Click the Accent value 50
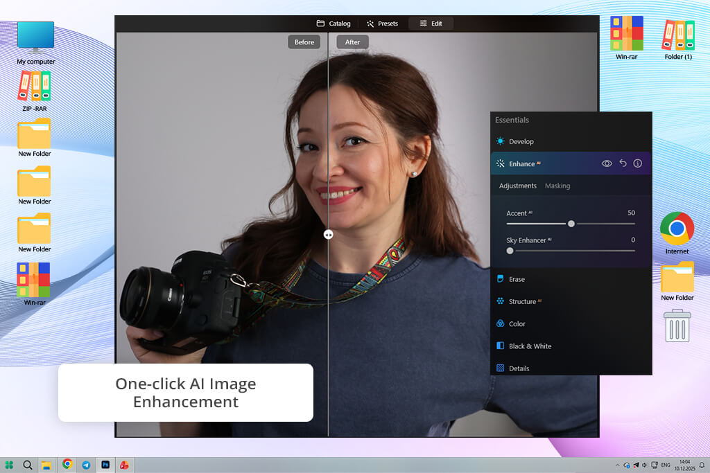The image size is (710, 473). click(631, 213)
